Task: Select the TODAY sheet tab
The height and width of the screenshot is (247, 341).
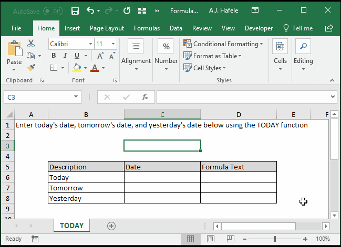Action: click(x=71, y=225)
